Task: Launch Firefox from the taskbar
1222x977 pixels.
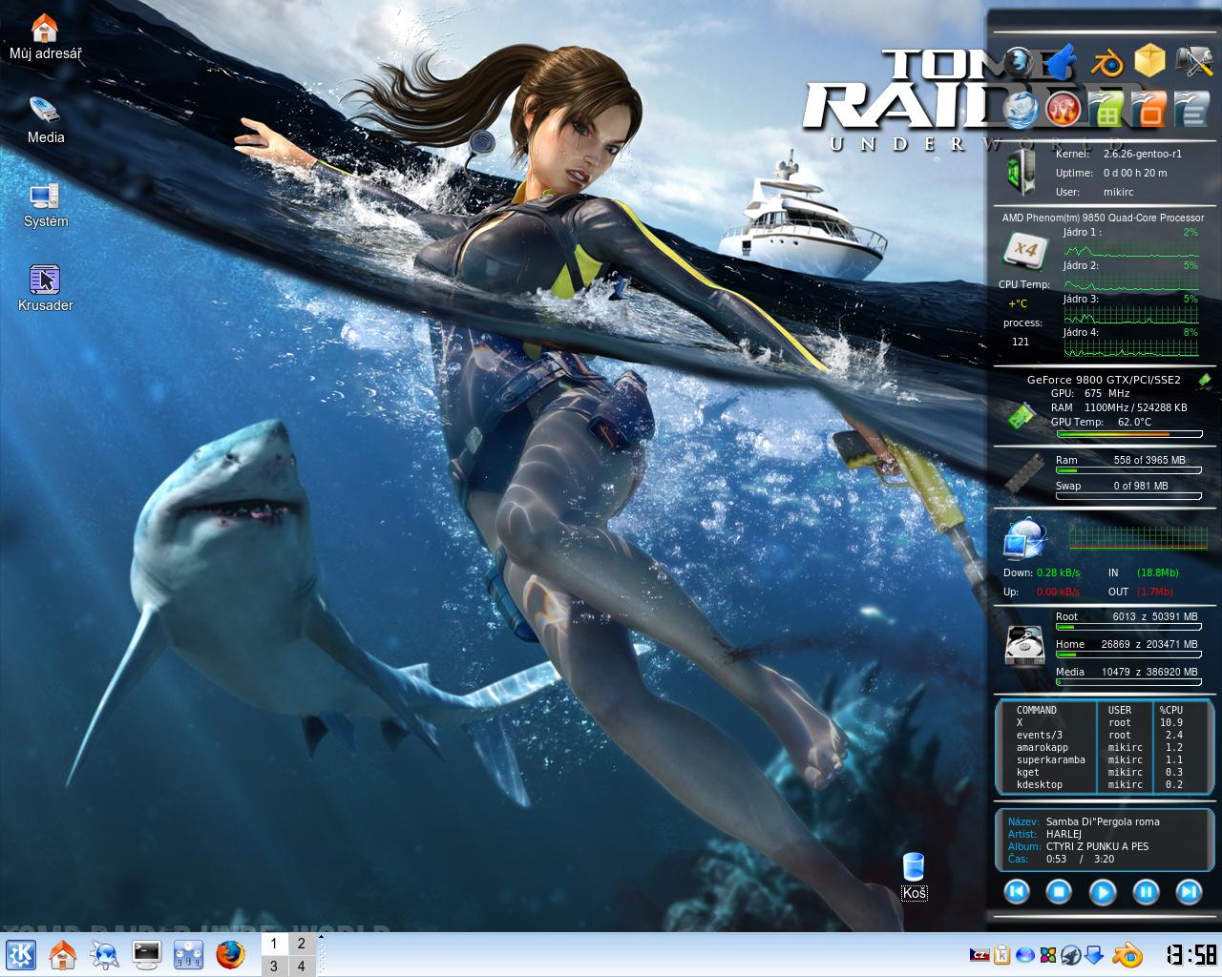Action: tap(231, 954)
